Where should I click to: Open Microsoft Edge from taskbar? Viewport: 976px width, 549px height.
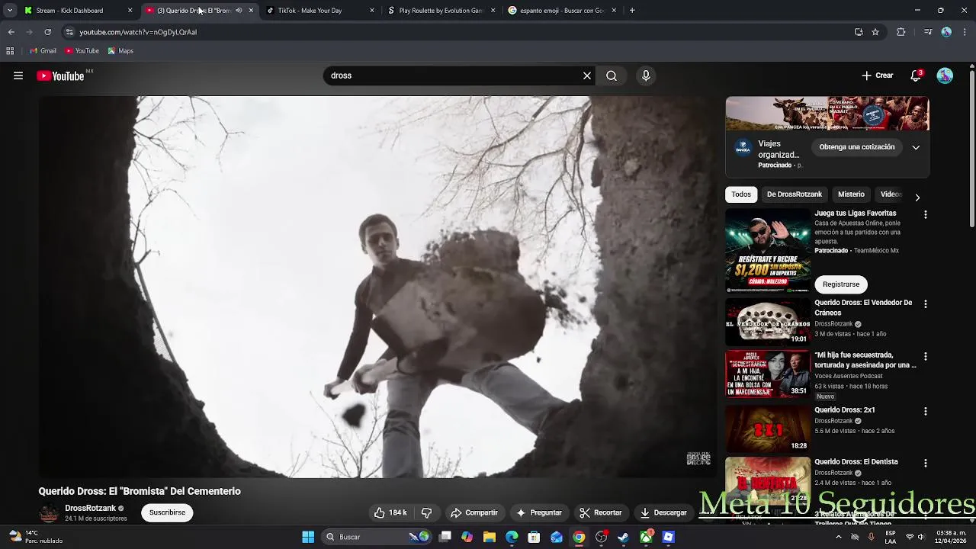[512, 537]
